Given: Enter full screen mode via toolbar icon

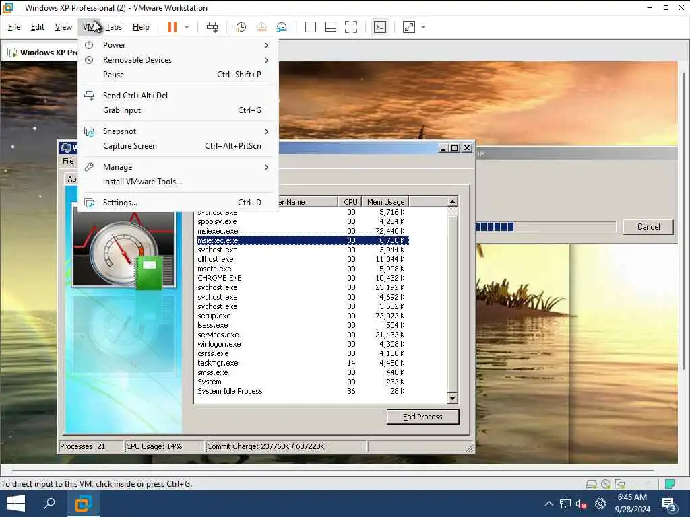Looking at the screenshot, I should 350,27.
